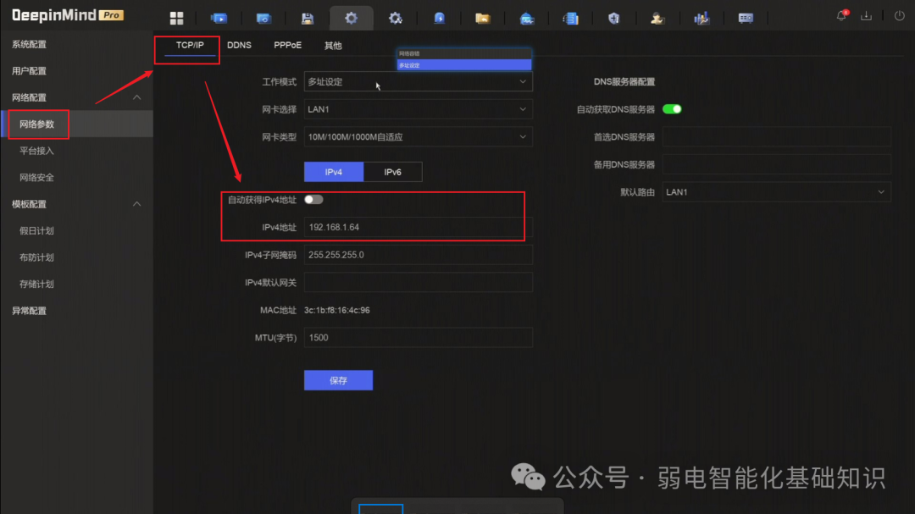Click the IPv4子网掩码 field 255.255.255.0
Image resolution: width=915 pixels, height=514 pixels.
pos(418,255)
